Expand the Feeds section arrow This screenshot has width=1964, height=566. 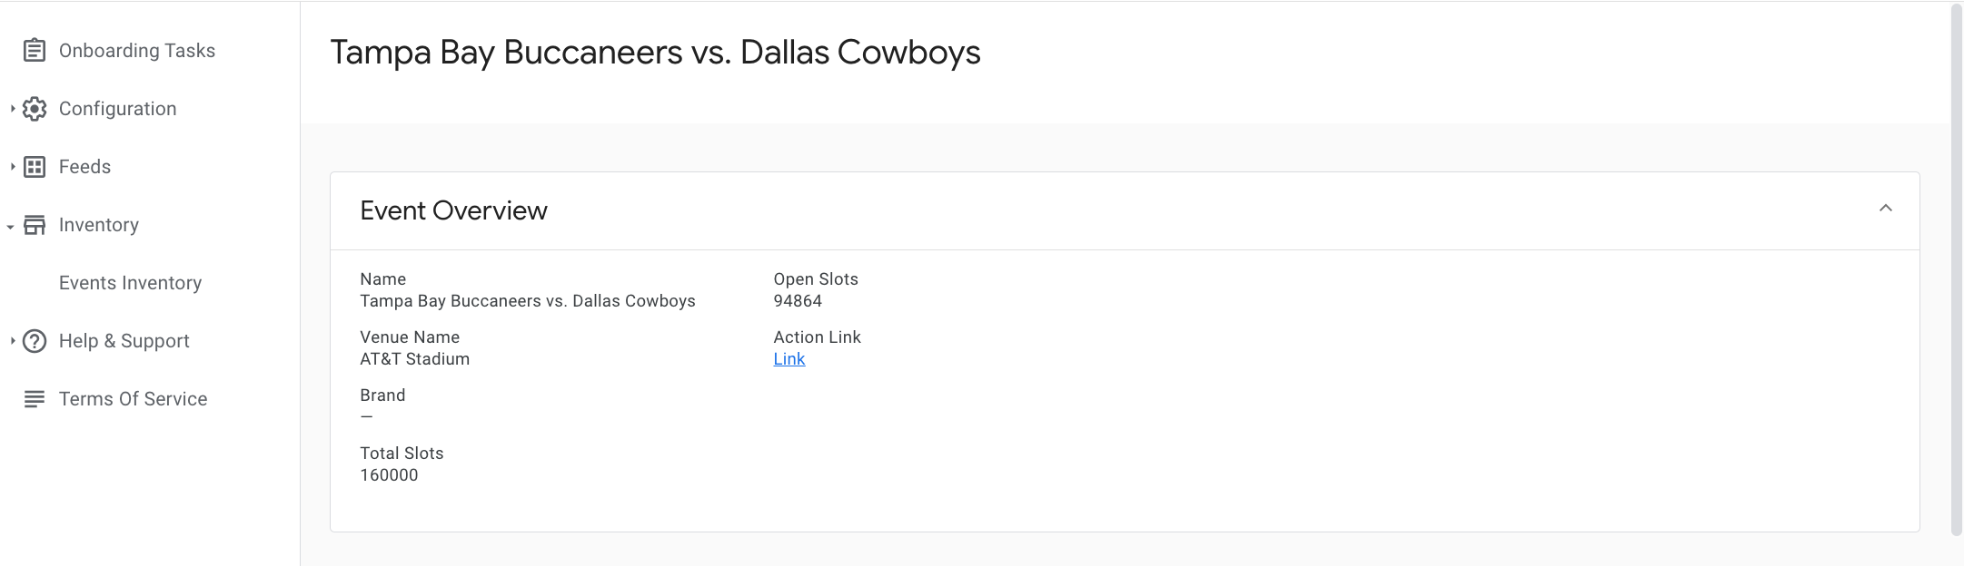point(12,167)
